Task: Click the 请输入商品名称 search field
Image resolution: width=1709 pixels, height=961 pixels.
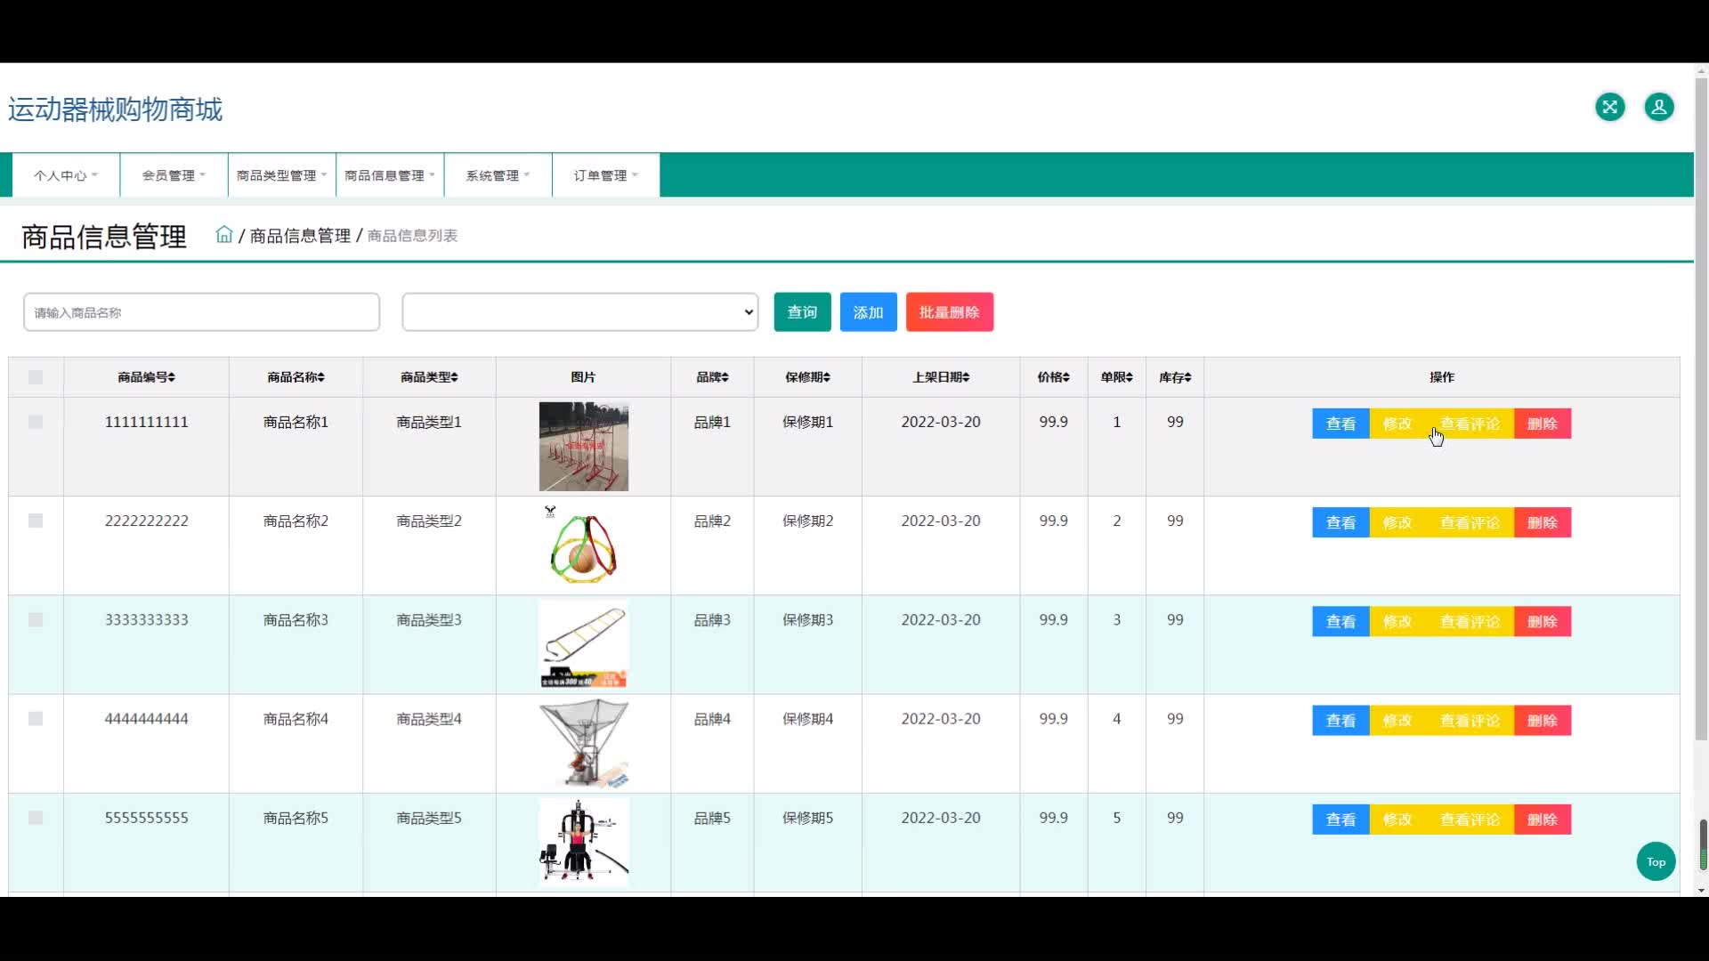Action: tap(202, 312)
